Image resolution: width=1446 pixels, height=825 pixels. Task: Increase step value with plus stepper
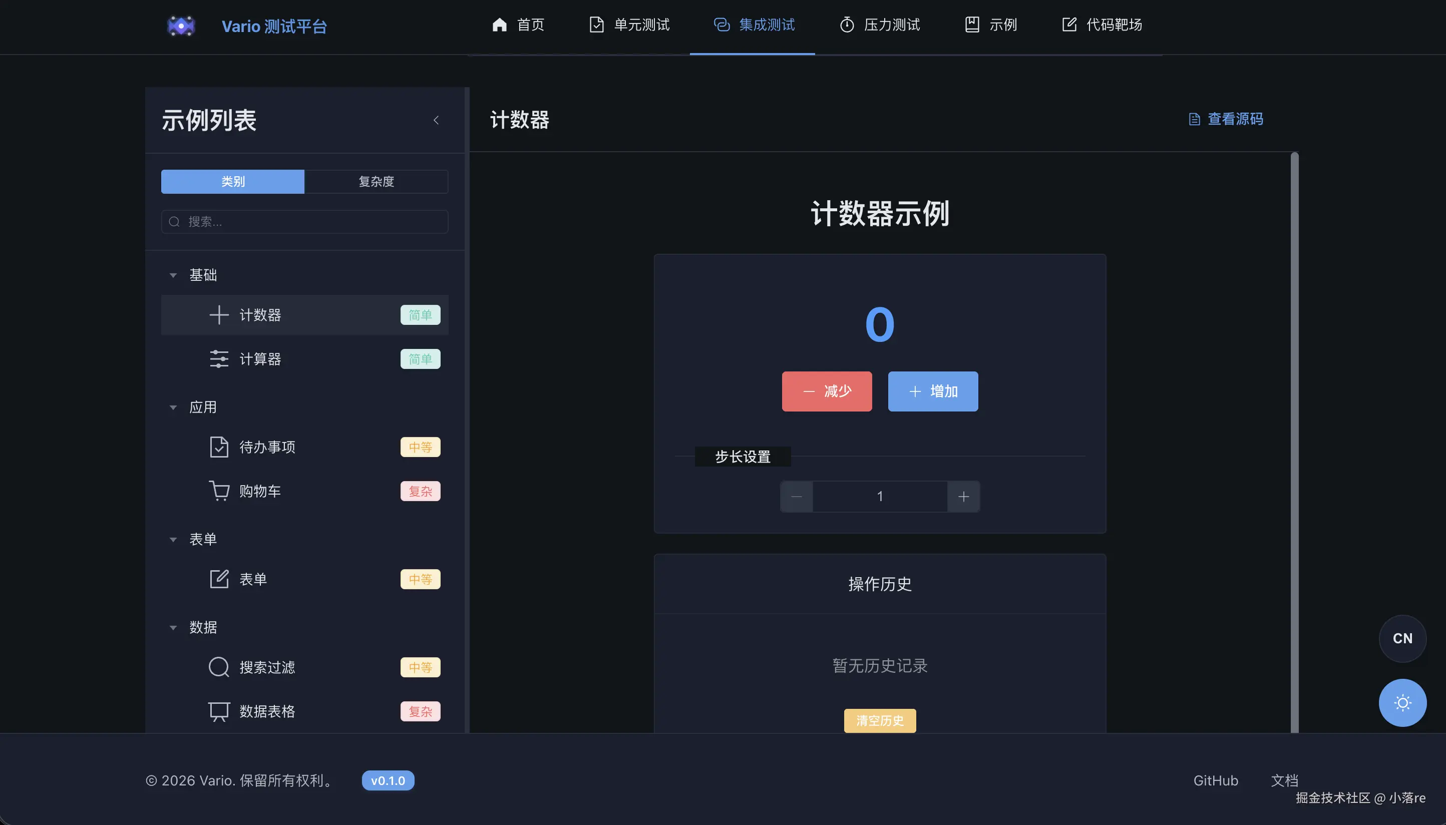(963, 497)
